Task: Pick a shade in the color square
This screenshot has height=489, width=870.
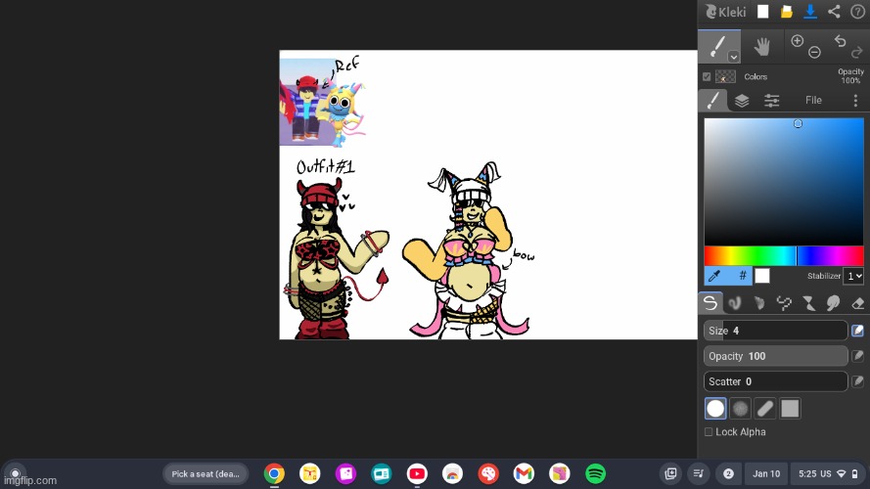Action: [x=784, y=181]
